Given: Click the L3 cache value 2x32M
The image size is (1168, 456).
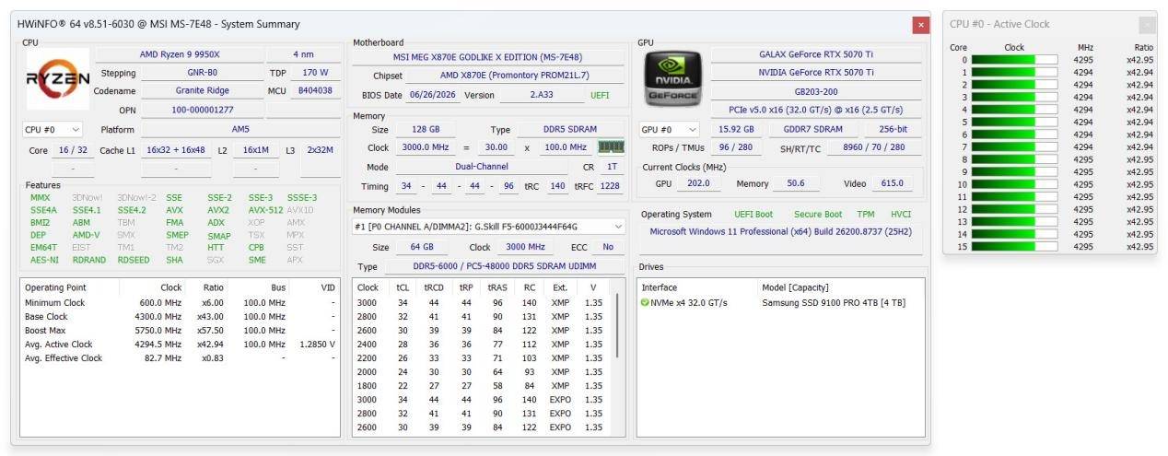Looking at the screenshot, I should coord(320,150).
